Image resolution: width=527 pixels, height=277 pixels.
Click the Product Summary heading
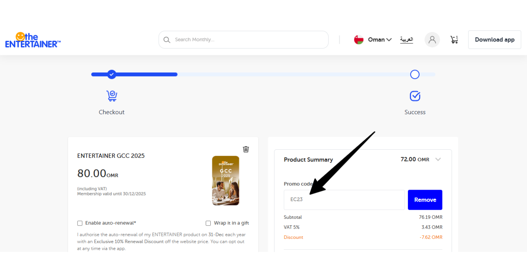308,160
